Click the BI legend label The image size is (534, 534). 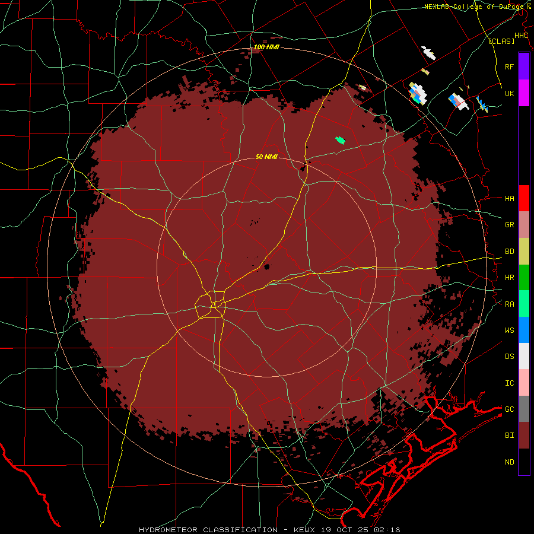[510, 436]
